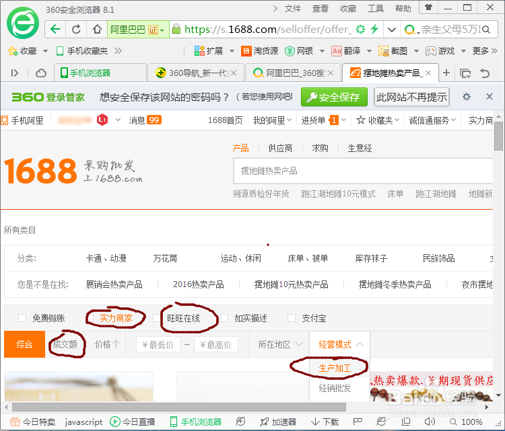The image size is (505, 431).
Task: Open 手机收藏夹 mobile favorites
Action: (x=81, y=51)
